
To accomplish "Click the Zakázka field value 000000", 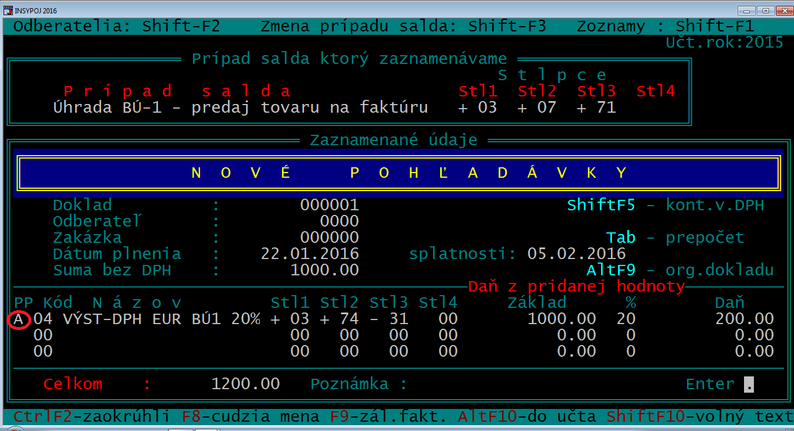I will coord(330,238).
